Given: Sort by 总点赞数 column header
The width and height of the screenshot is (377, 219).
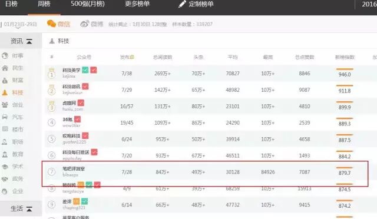Looking at the screenshot, I should click(305, 57).
